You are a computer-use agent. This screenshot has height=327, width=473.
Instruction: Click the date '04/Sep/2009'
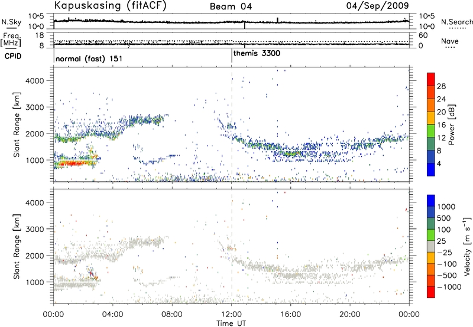(377, 6)
